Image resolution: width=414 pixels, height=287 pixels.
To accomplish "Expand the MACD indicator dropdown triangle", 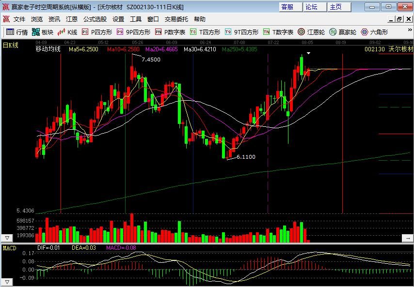I will (7, 282).
